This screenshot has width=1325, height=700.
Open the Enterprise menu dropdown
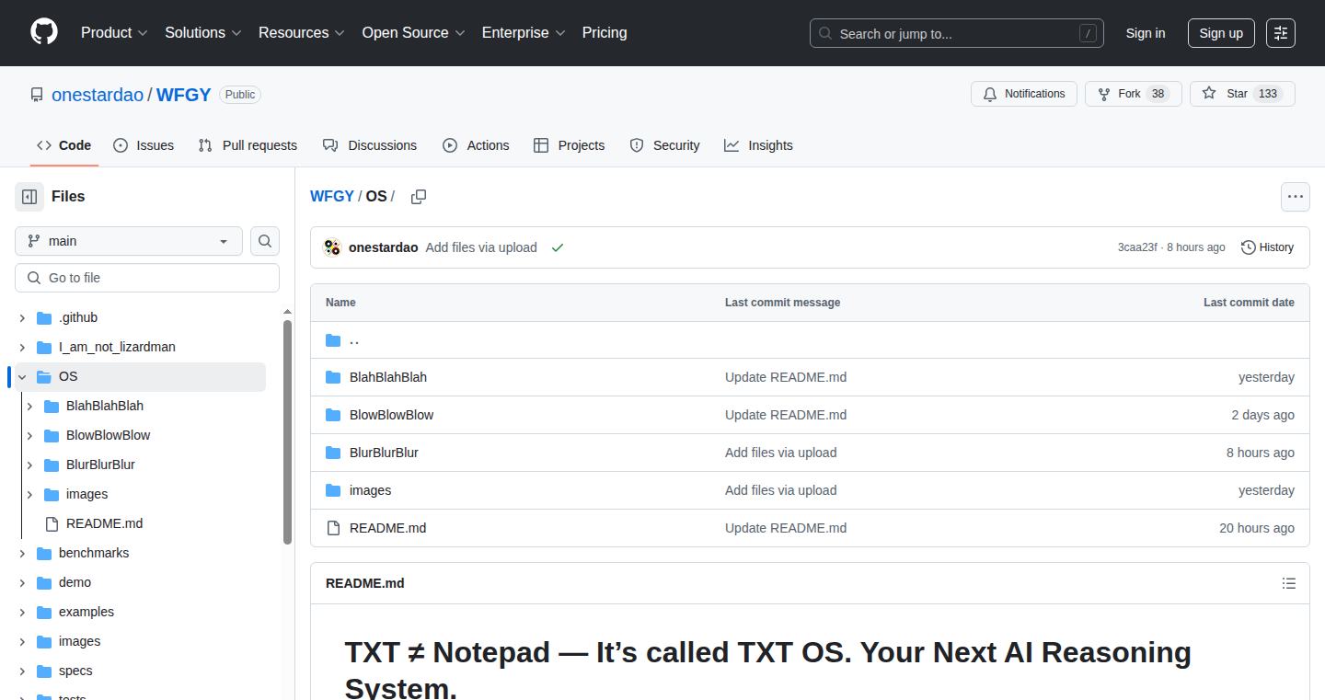pos(524,33)
